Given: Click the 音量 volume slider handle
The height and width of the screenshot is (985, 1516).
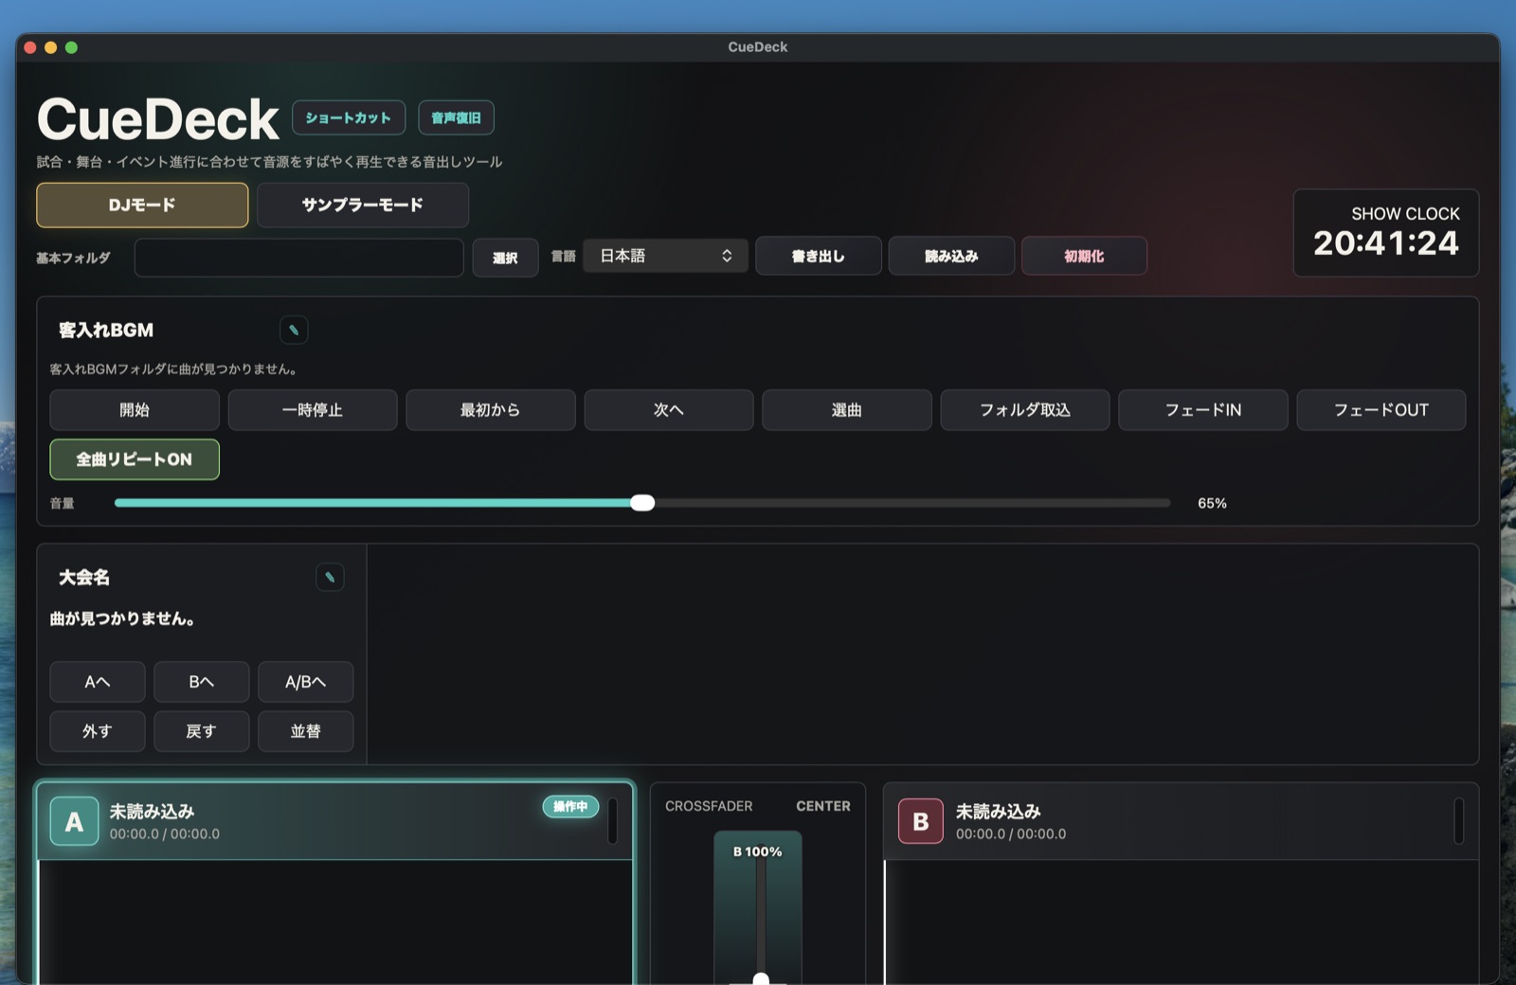Looking at the screenshot, I should (642, 503).
